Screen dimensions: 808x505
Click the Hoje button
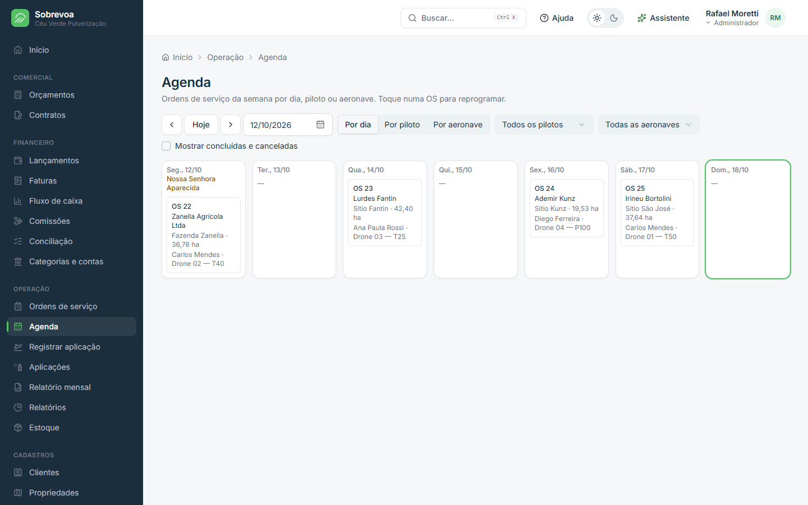tap(201, 125)
